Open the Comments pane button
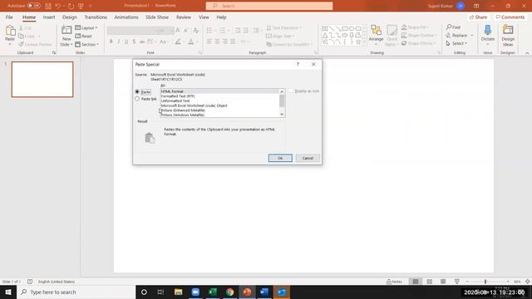Viewport: 532px width, 299px height. pos(510,17)
